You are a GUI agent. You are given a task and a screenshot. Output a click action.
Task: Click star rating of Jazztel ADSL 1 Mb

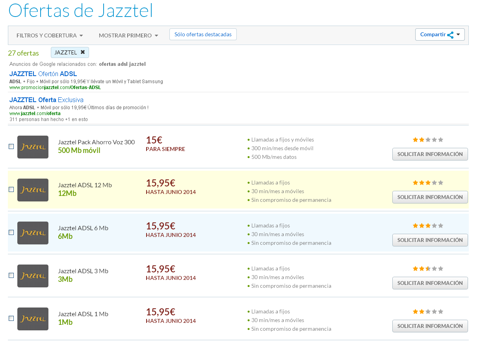pyautogui.click(x=428, y=311)
